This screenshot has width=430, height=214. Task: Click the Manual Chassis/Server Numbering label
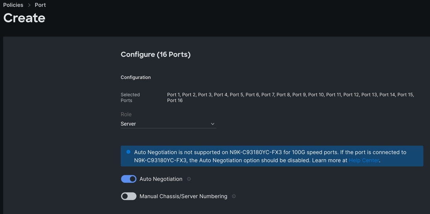pyautogui.click(x=183, y=196)
